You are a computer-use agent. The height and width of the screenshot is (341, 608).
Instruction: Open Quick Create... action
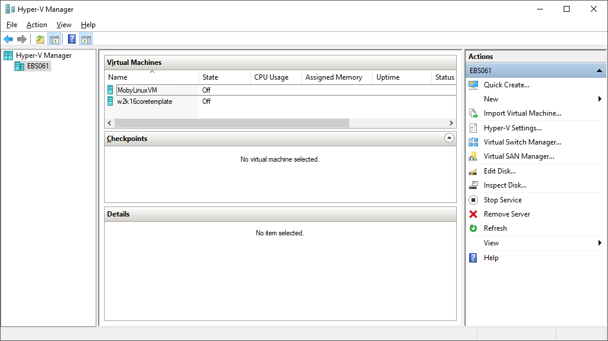pyautogui.click(x=506, y=85)
